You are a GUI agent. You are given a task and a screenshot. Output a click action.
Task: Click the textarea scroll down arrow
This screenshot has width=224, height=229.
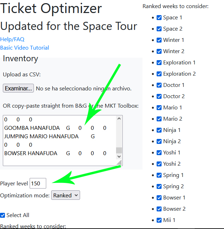pos(119,157)
